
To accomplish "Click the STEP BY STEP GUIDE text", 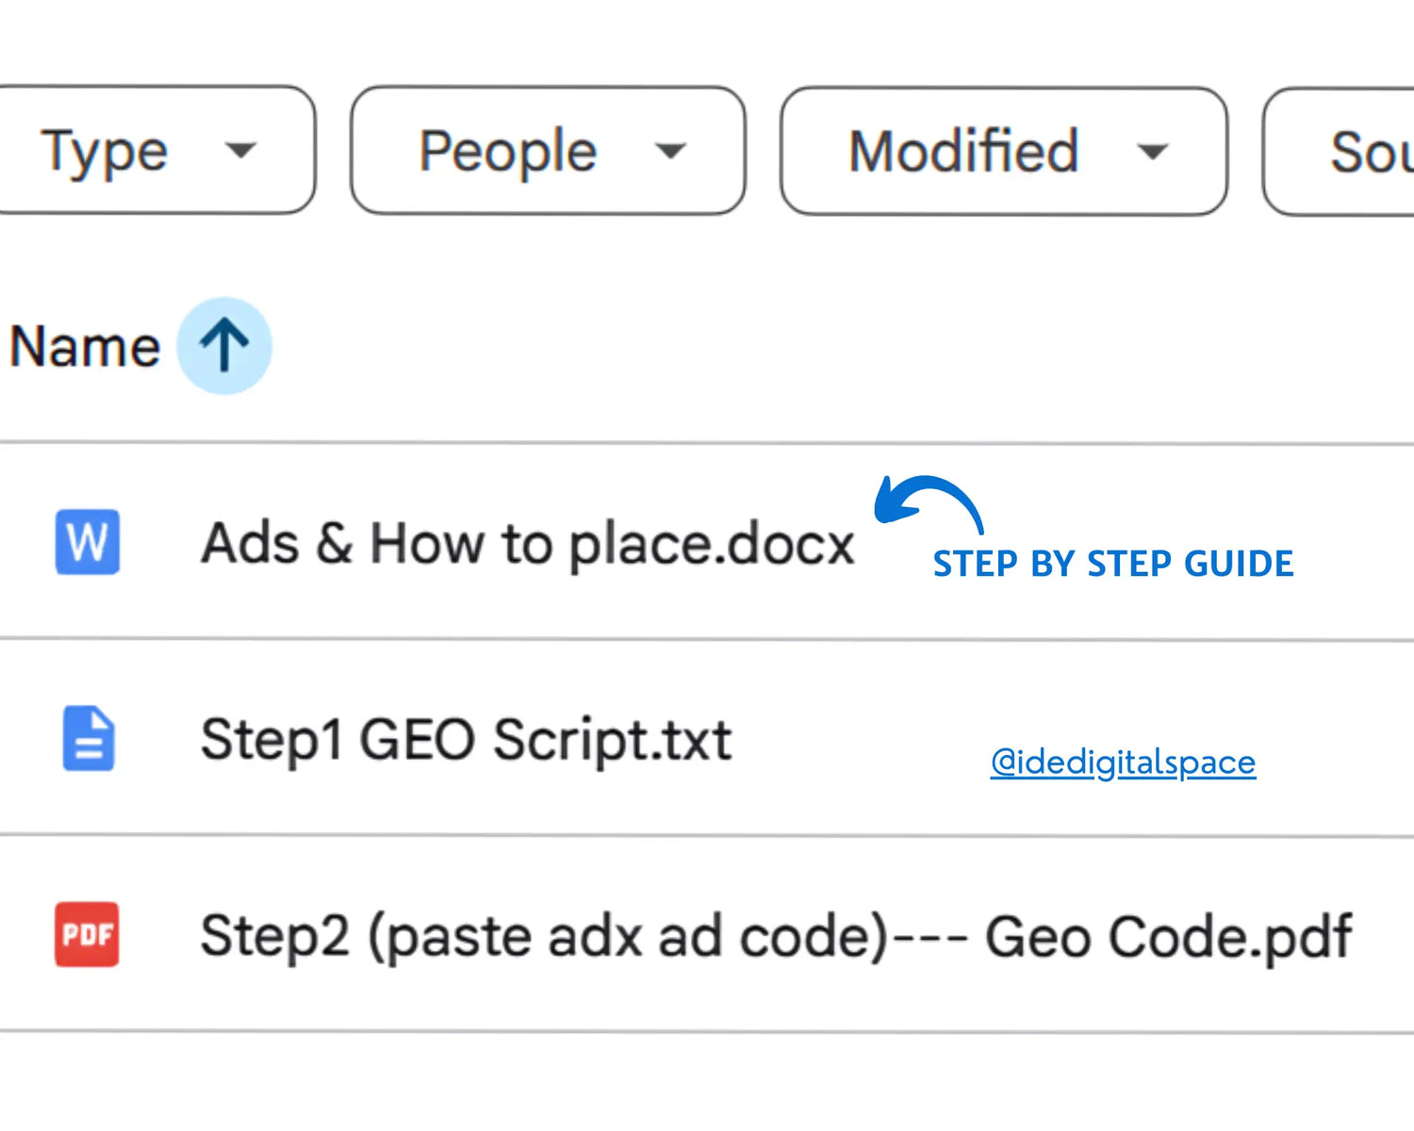I will [1112, 564].
